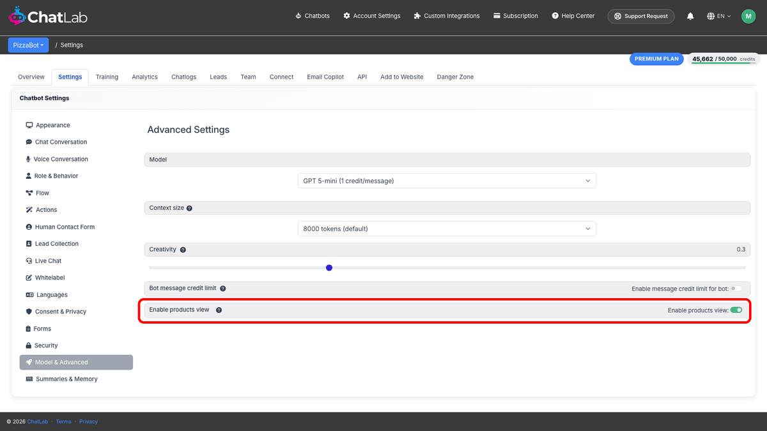Open the GPT 5-mini model dropdown

pos(447,181)
